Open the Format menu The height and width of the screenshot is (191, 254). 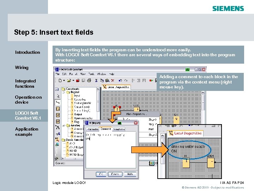point(73,74)
